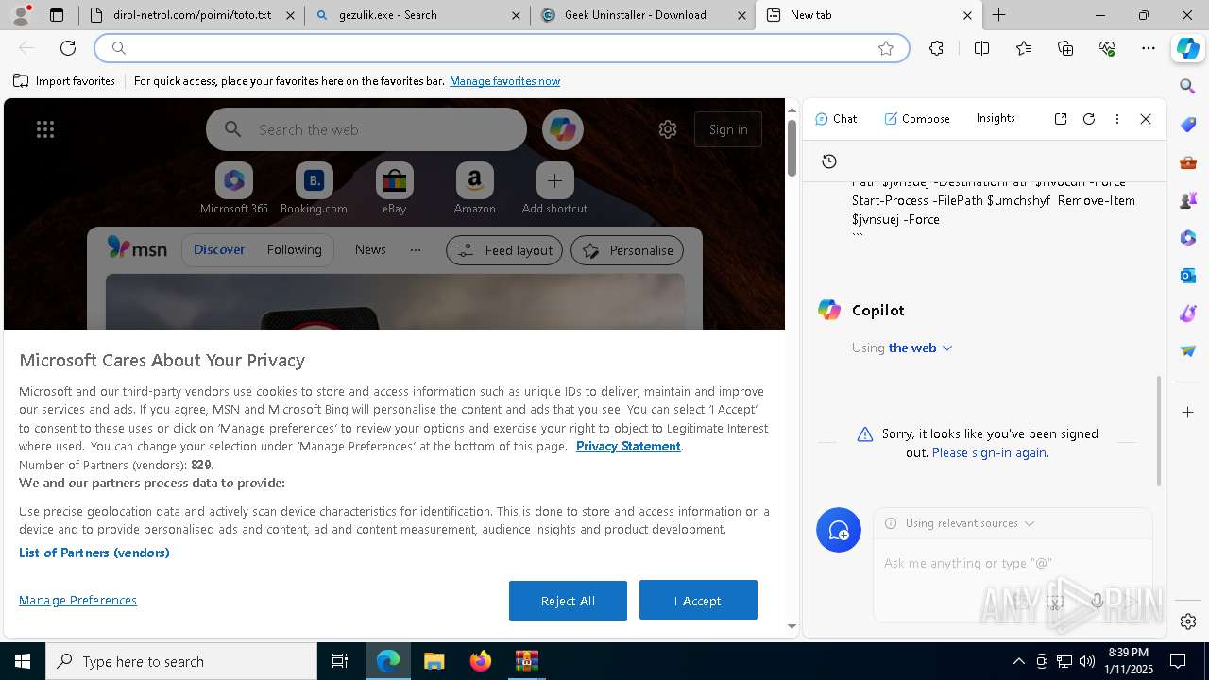This screenshot has height=680, width=1209.
Task: Click the Reject All button
Action: pos(568,601)
